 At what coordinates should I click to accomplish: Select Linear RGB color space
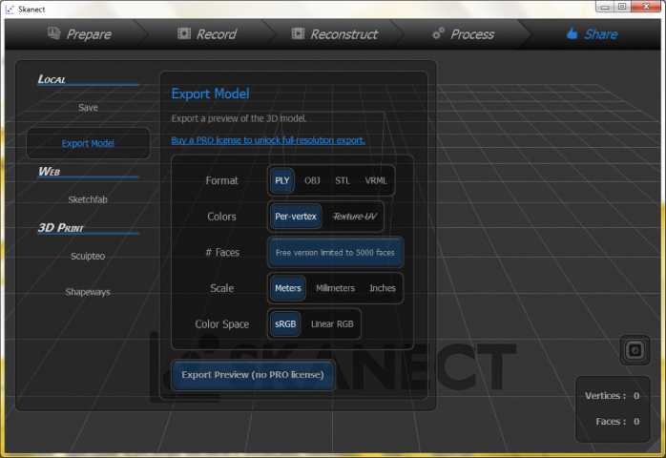(332, 323)
